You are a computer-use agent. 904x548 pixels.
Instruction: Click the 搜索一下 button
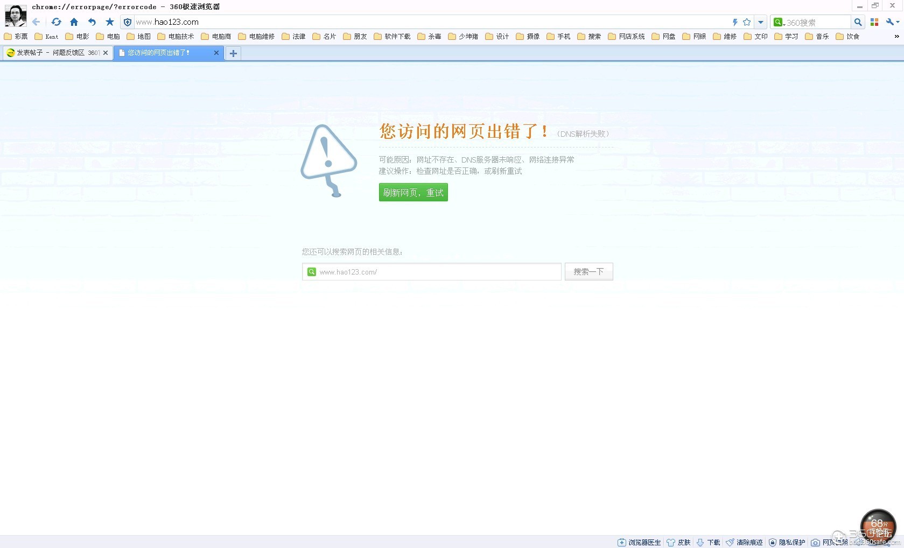588,272
